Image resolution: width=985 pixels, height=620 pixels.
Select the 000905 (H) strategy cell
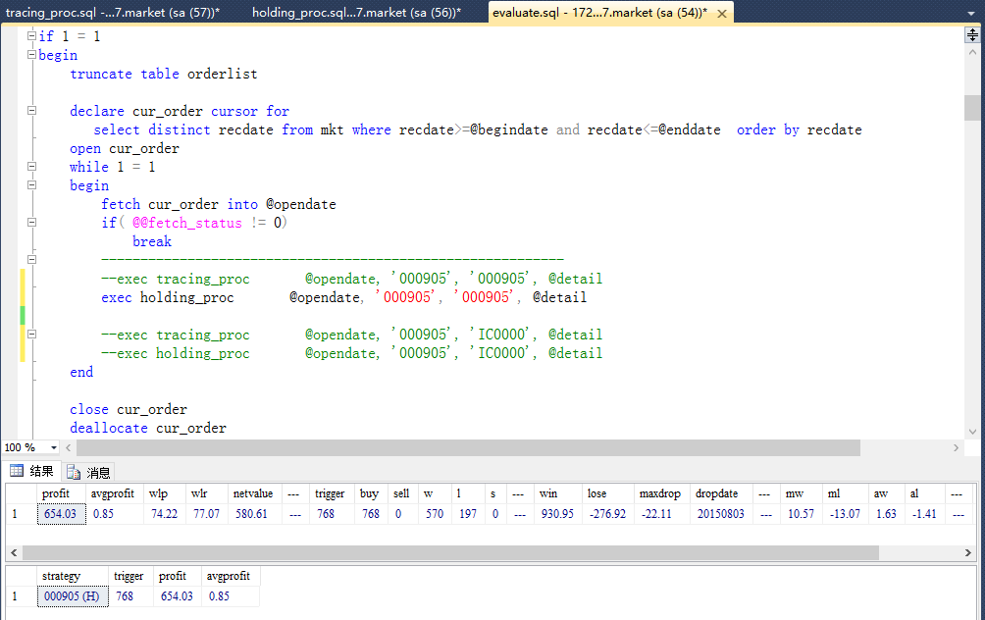pos(71,595)
